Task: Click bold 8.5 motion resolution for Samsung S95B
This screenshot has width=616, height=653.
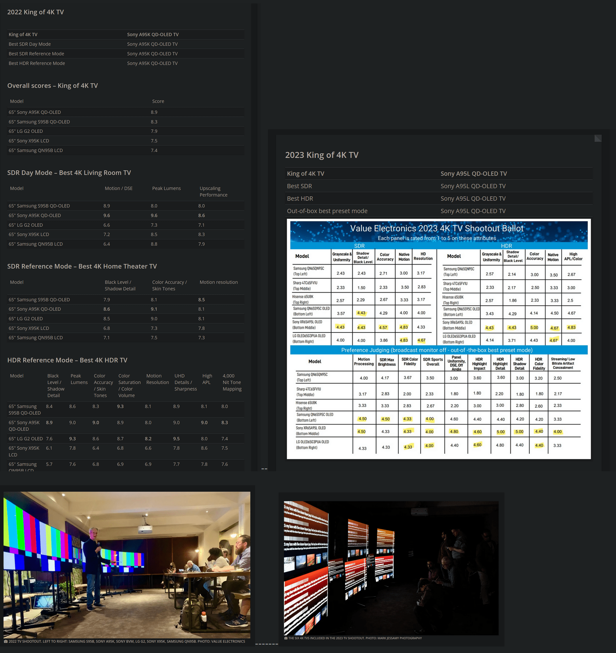Action: tap(202, 300)
